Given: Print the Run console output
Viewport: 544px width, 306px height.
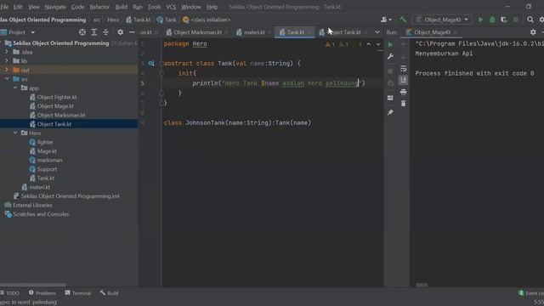Looking at the screenshot, I should pyautogui.click(x=403, y=92).
